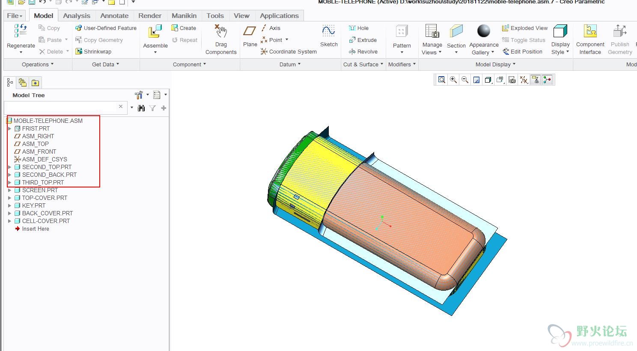Switch to the Applications tab
The height and width of the screenshot is (351, 637).
click(x=279, y=15)
